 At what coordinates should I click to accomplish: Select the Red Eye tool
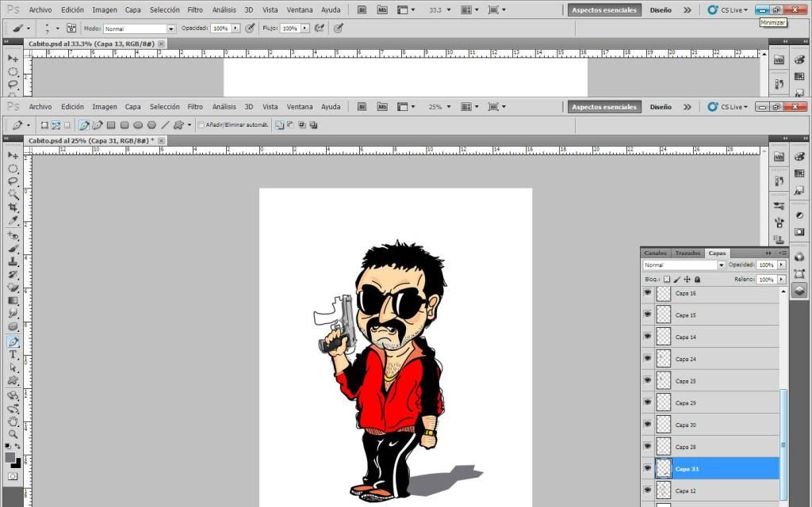point(13,236)
